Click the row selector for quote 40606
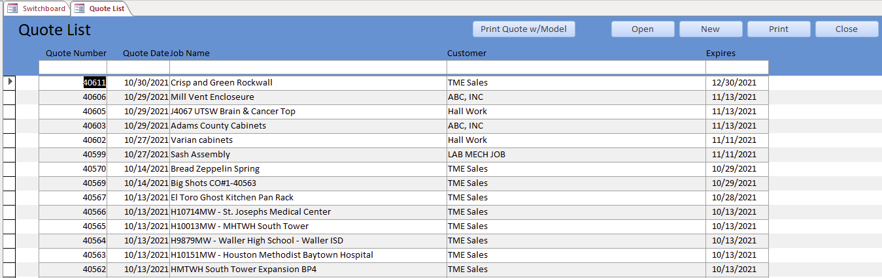Image resolution: width=882 pixels, height=278 pixels. point(9,97)
